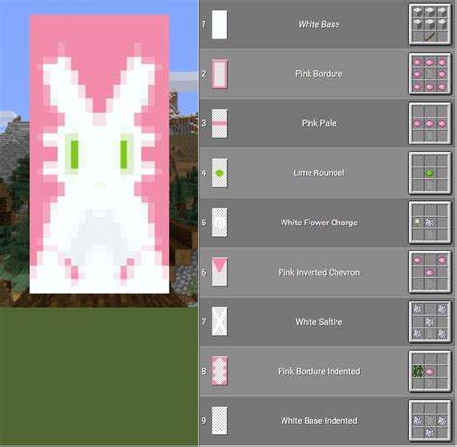Click the large pink bunny banner image
This screenshot has width=457, height=447.
click(99, 154)
